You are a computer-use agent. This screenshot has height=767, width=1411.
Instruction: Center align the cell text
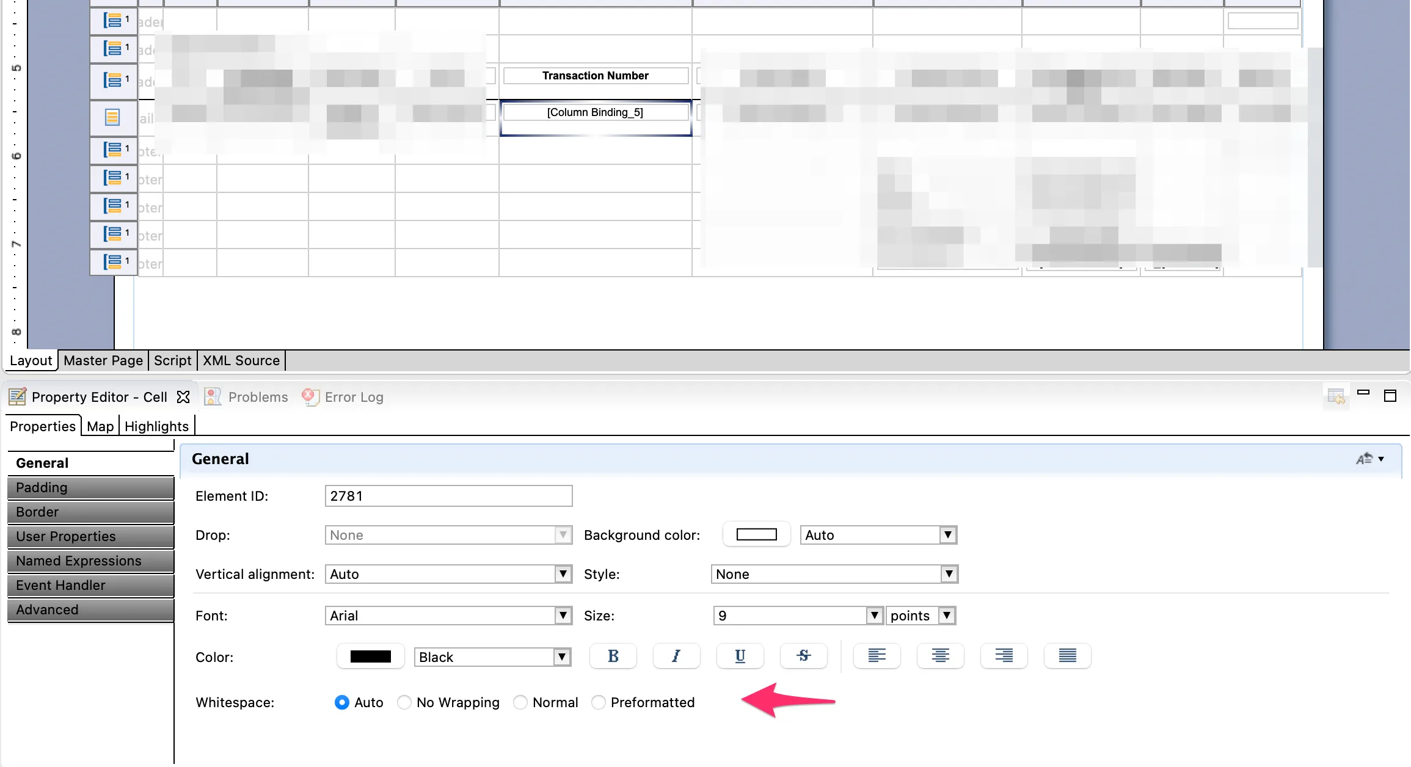(940, 656)
